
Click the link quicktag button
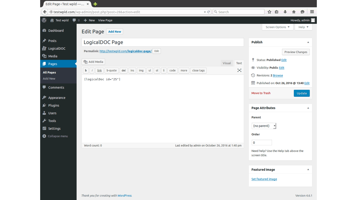(x=99, y=71)
